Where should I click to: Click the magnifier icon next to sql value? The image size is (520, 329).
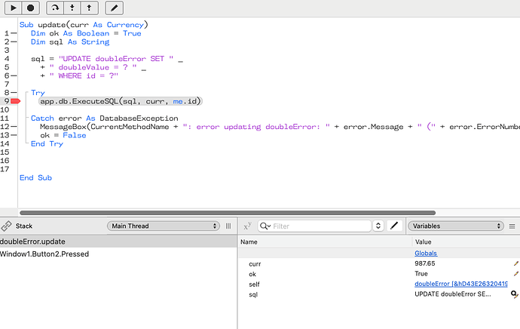click(514, 294)
